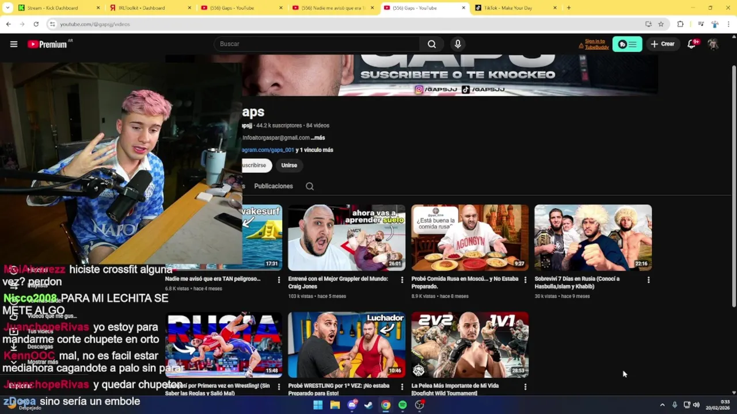This screenshot has height=414, width=737.
Task: Open options for La Pelea Más Importante video
Action: [x=525, y=387]
